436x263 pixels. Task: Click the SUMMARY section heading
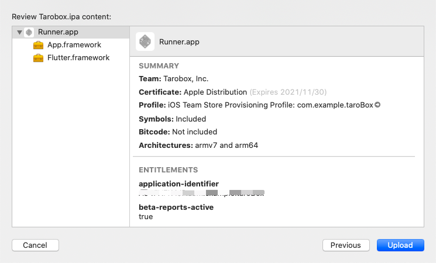[159, 66]
